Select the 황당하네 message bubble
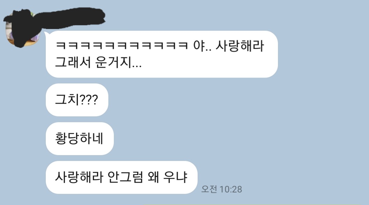The image size is (369, 205). [80, 138]
